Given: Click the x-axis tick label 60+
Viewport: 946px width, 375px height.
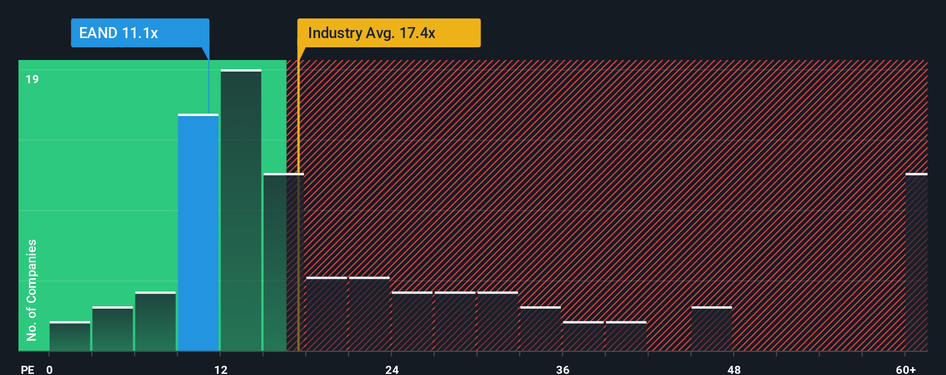Looking at the screenshot, I should [906, 369].
